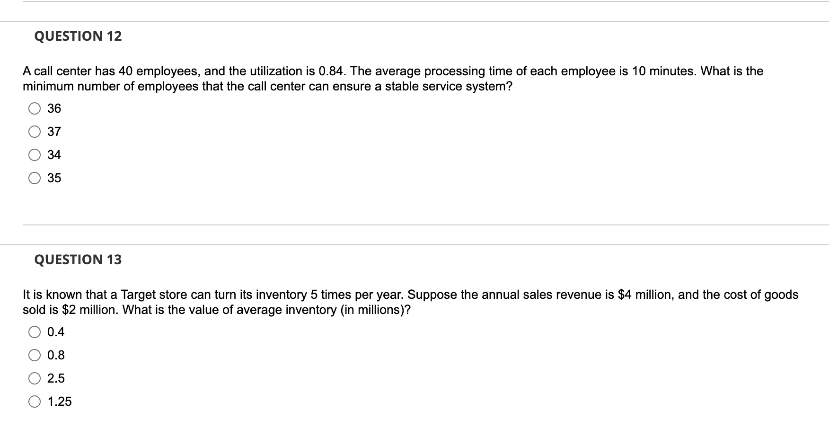Click the label text reading 35
The width and height of the screenshot is (829, 447).
53,178
